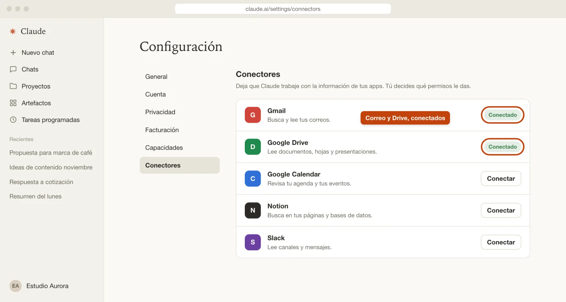
Task: Click the Estudio Aurora account name
Action: [47, 286]
